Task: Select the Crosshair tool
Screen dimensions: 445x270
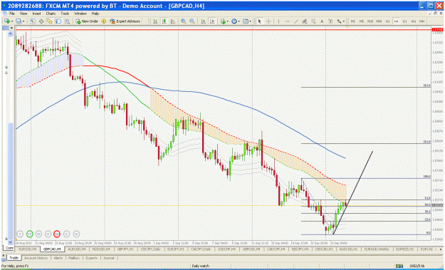Action: point(268,21)
